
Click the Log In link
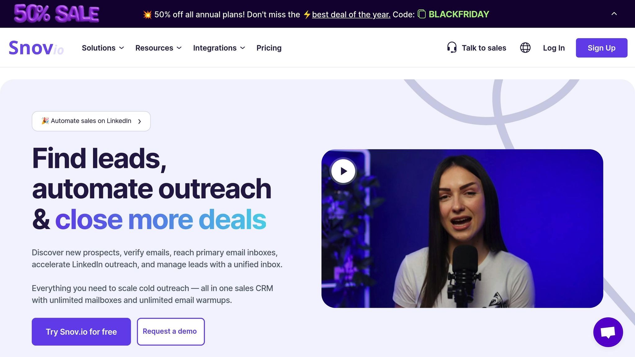(x=554, y=48)
